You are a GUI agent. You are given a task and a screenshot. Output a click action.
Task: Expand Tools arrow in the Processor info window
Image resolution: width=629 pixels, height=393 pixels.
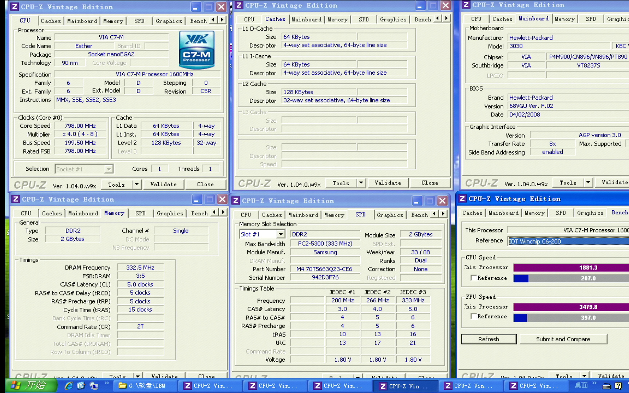137,184
